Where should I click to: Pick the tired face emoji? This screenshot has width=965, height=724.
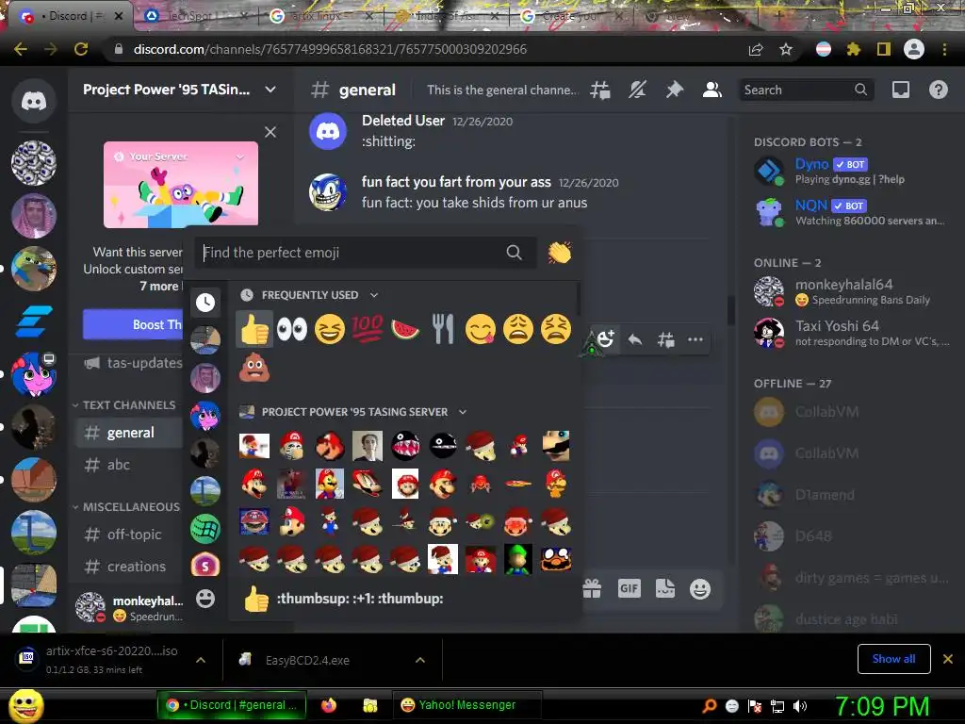click(556, 329)
